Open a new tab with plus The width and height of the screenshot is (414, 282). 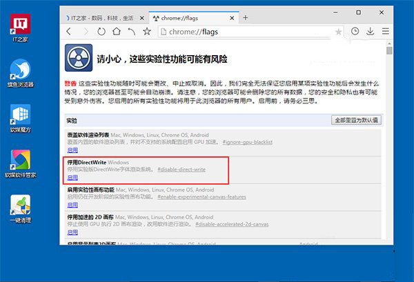tap(245, 18)
